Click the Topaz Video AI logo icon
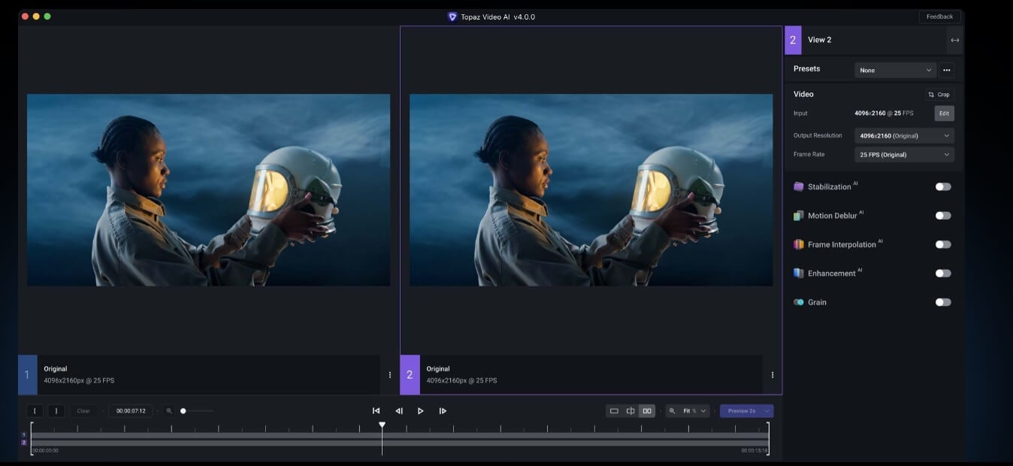Screen dimensions: 1013x466 click(452, 17)
